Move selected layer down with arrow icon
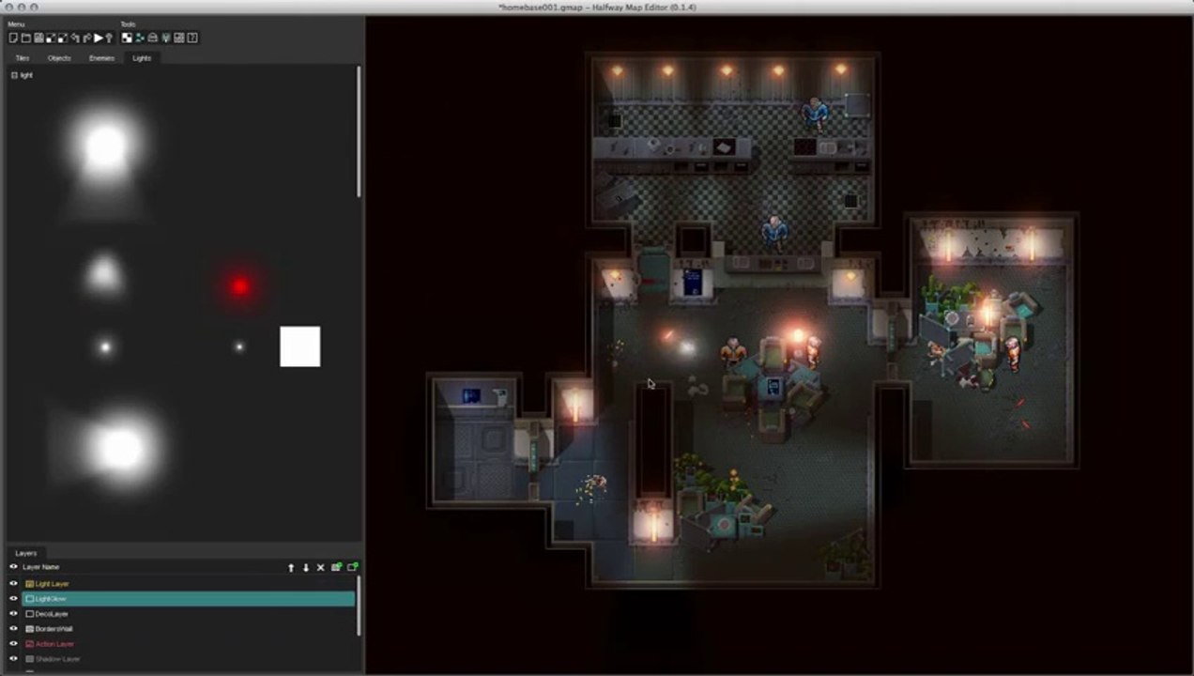The width and height of the screenshot is (1194, 676). click(x=306, y=567)
